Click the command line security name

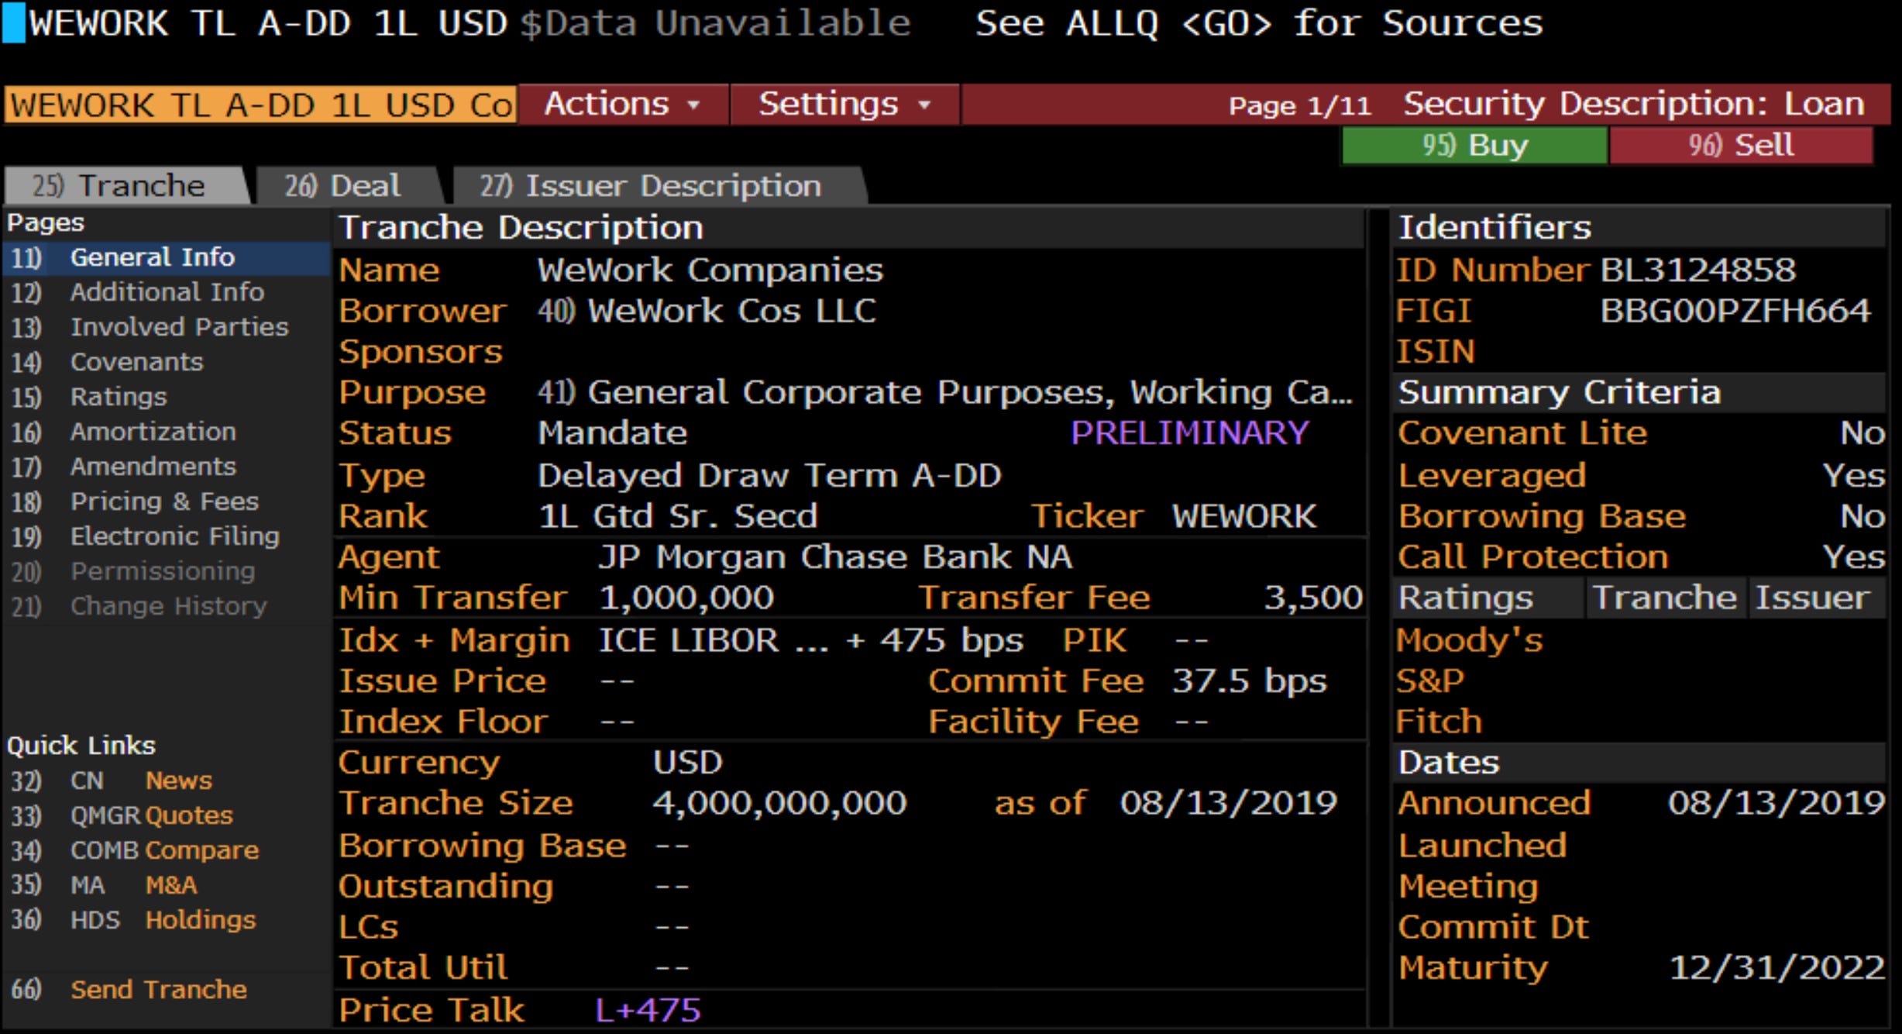click(x=267, y=23)
